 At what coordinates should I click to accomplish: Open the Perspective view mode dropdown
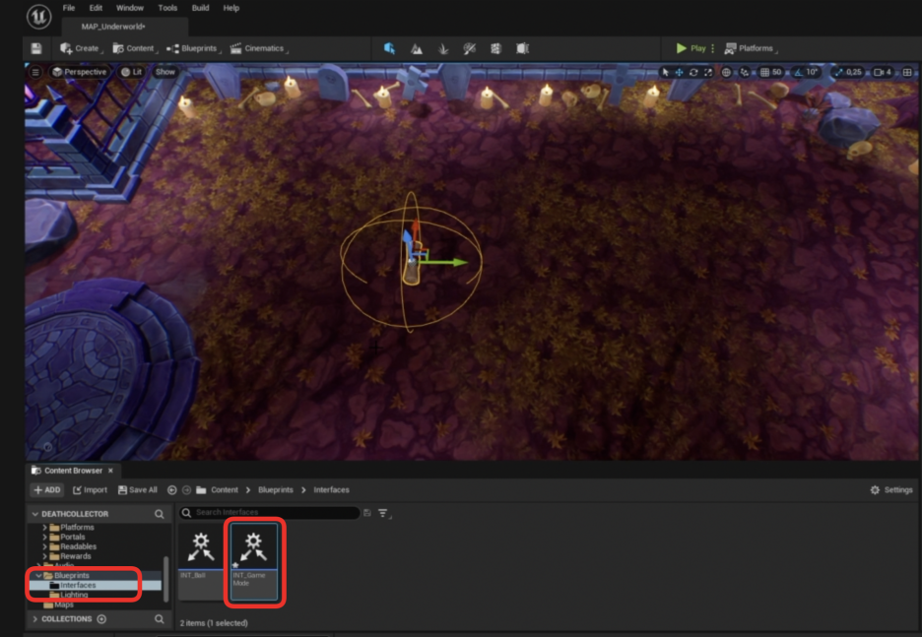(80, 72)
